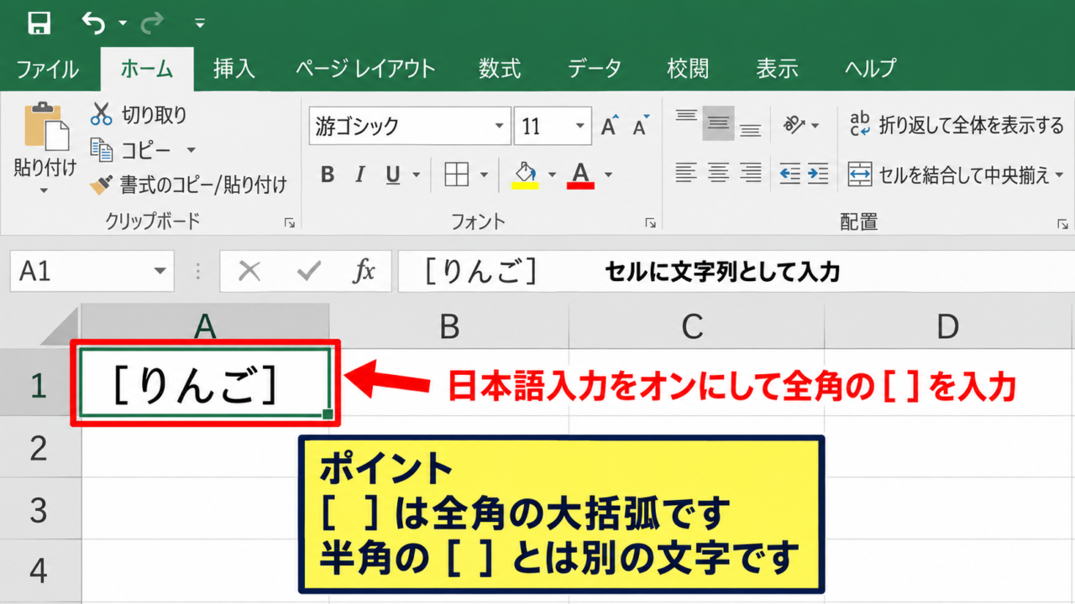Image resolution: width=1075 pixels, height=604 pixels.
Task: Decrease font size with small A
Action: pos(642,126)
